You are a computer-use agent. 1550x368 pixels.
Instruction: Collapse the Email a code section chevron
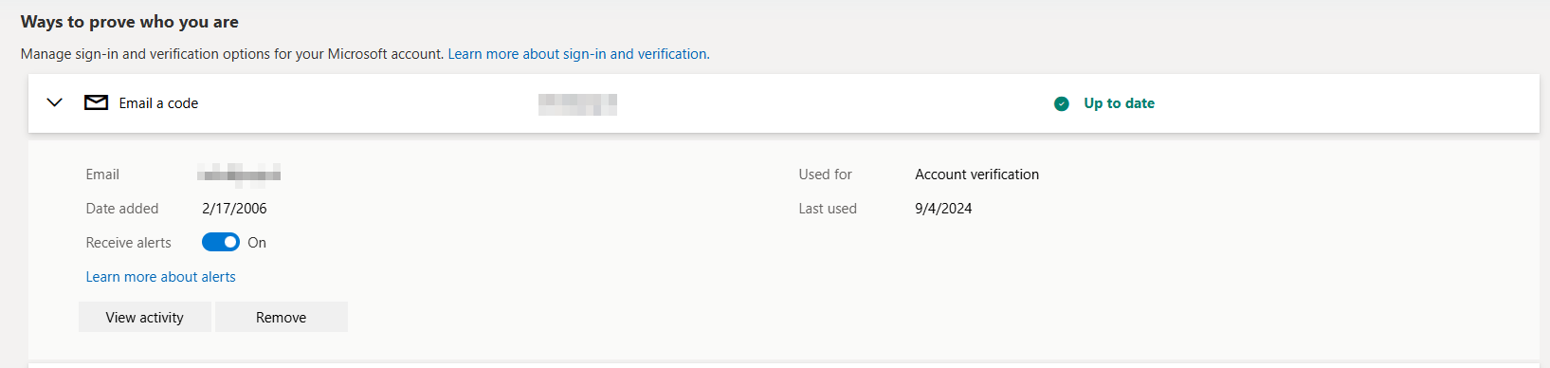(55, 102)
